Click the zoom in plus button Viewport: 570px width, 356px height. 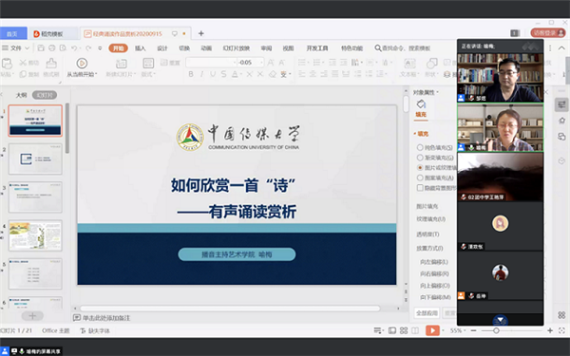point(550,330)
